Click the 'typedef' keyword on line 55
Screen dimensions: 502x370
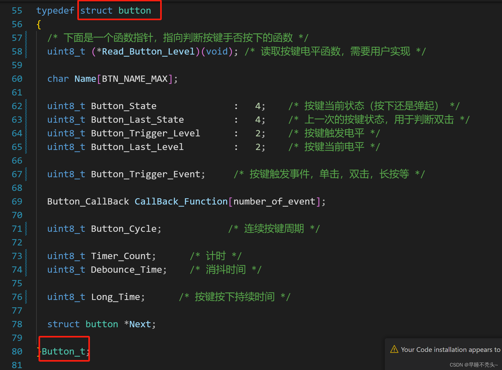pos(55,11)
